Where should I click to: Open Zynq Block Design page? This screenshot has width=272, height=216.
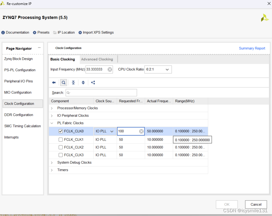point(18,59)
